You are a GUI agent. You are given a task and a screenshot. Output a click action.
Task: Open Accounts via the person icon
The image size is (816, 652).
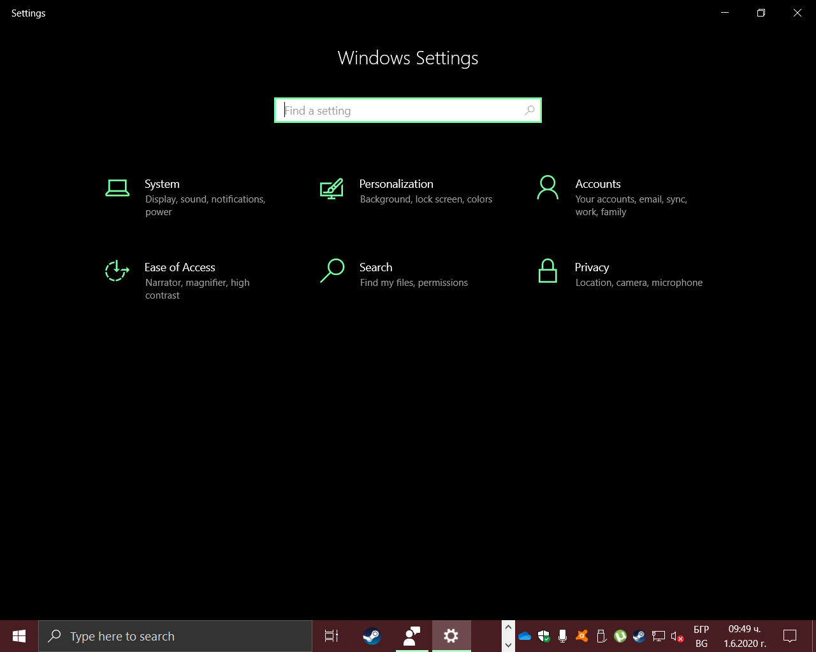pos(547,188)
